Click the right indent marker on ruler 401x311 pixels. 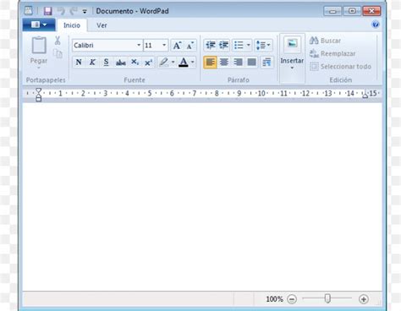pos(365,95)
